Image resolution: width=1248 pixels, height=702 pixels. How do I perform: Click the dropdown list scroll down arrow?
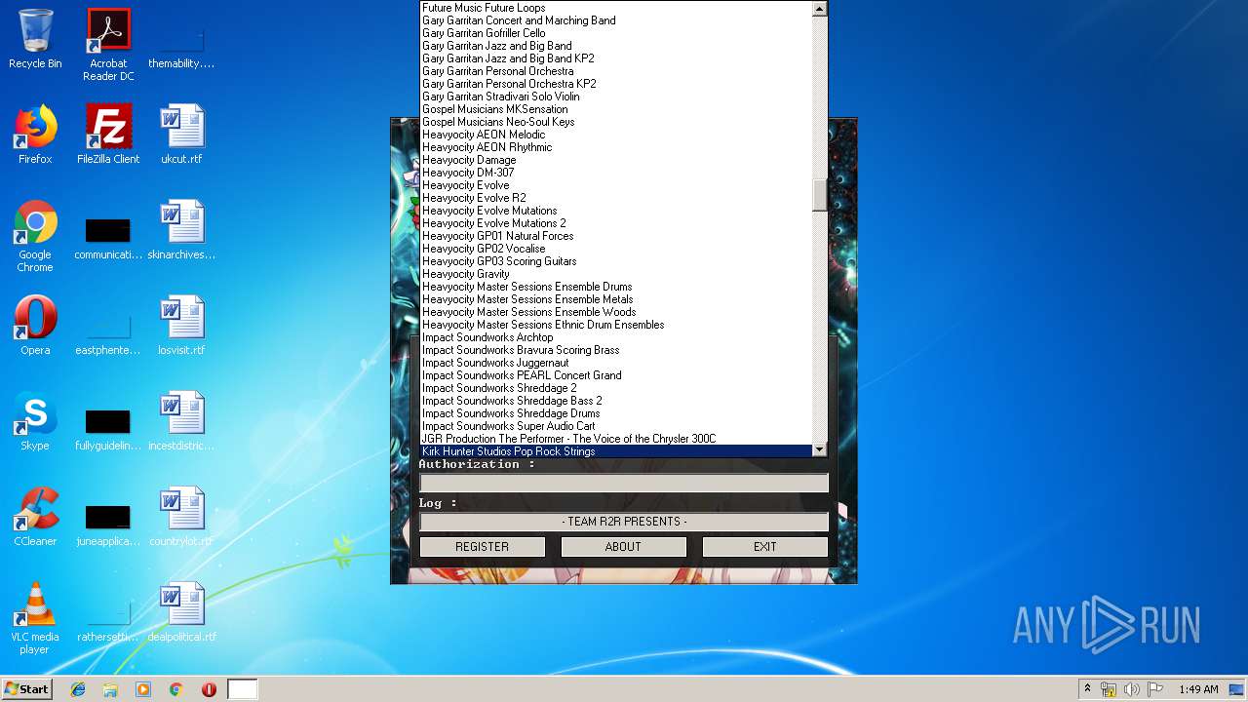[819, 449]
